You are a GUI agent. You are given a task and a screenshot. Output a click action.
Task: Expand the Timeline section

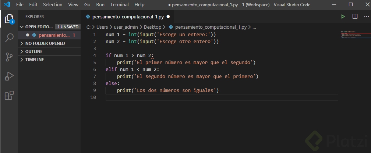pos(35,60)
